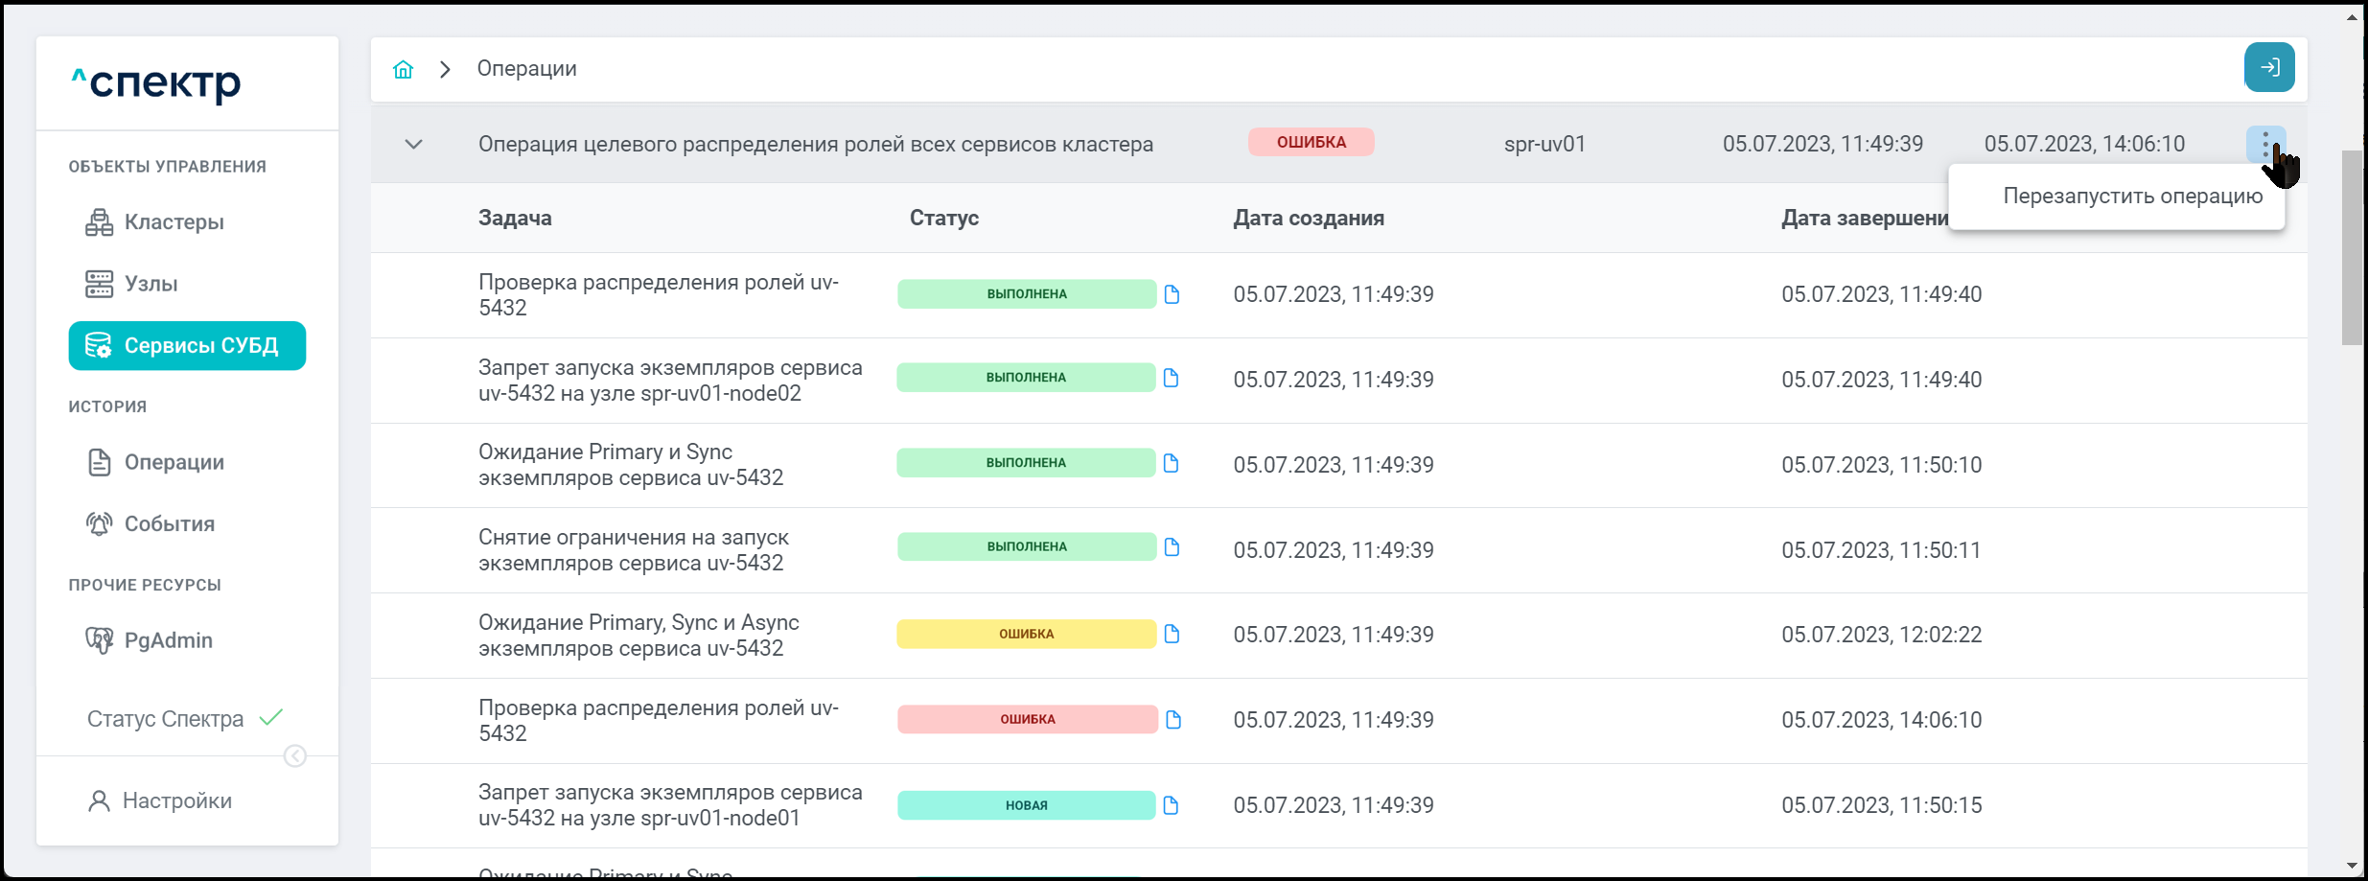
Task: Collapse the sidebar with the arrow circle
Action: [295, 756]
